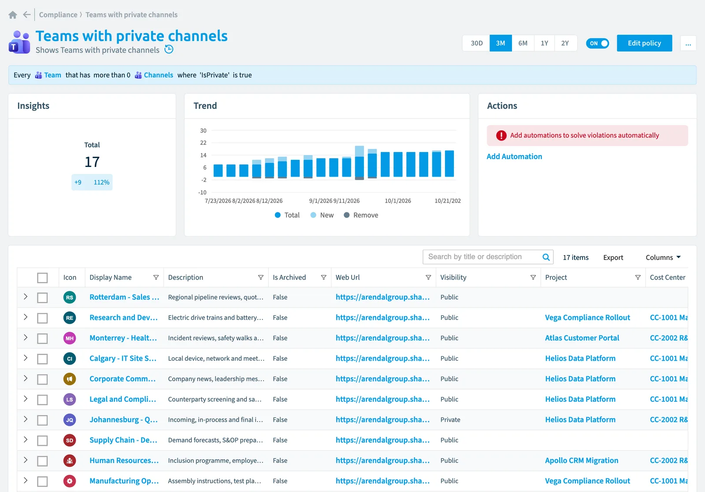The image size is (705, 492).
Task: Click the Human Resources team icon
Action: click(70, 461)
